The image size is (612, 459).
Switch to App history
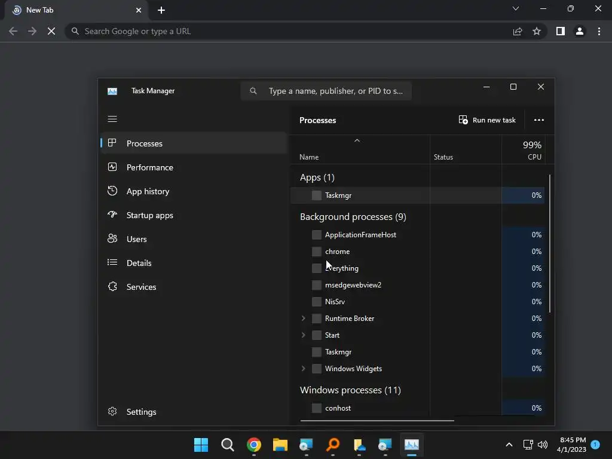coord(194,191)
